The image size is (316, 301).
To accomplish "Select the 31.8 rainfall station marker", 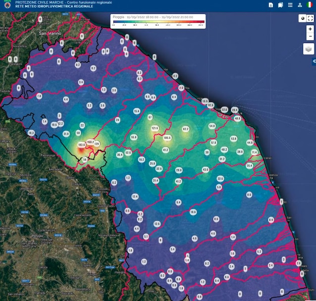I will click(x=66, y=134).
